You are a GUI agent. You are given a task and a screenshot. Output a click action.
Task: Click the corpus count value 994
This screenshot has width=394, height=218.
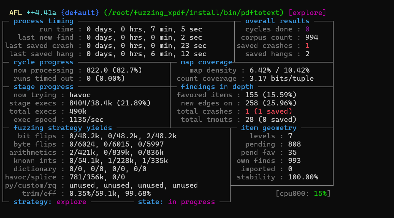tap(311, 38)
